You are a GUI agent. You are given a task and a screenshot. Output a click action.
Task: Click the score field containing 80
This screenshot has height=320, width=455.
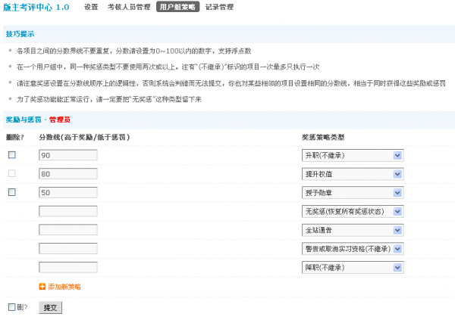point(68,174)
